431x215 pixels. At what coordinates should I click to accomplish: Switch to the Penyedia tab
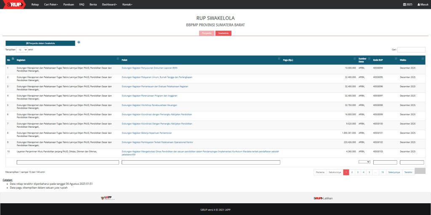pyautogui.click(x=206, y=33)
